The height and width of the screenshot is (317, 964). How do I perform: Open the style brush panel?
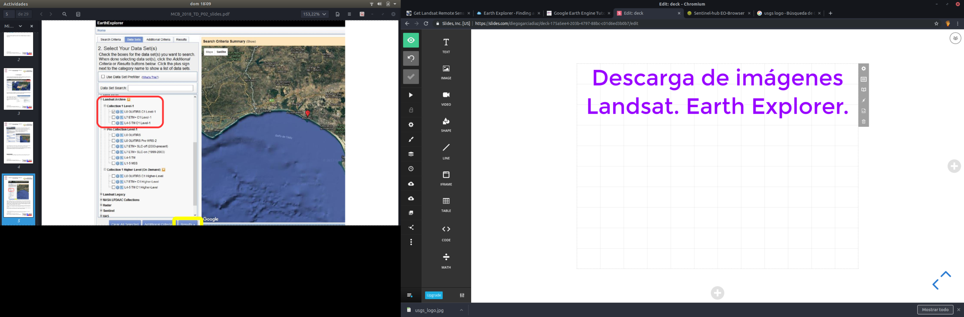tap(411, 139)
